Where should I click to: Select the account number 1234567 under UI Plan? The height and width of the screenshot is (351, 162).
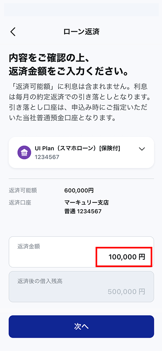[47, 157]
